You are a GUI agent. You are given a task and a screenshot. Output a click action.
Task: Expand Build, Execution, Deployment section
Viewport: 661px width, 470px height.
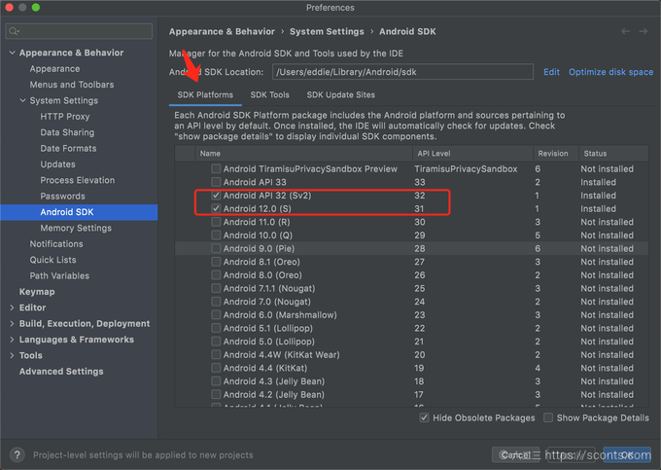(x=12, y=324)
